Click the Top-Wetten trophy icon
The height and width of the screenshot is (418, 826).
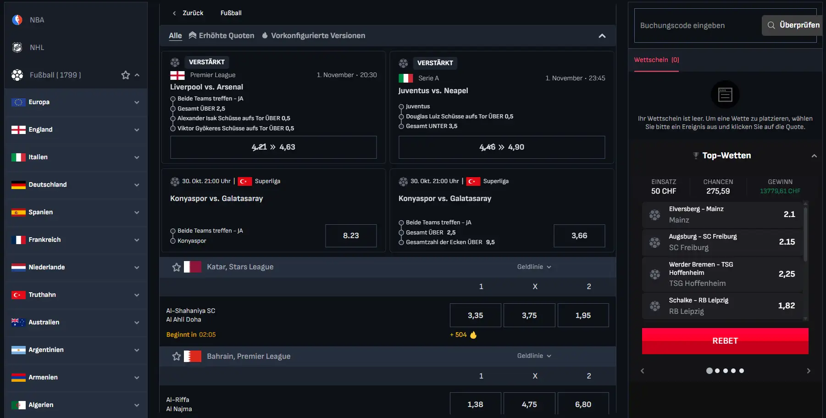pos(696,156)
